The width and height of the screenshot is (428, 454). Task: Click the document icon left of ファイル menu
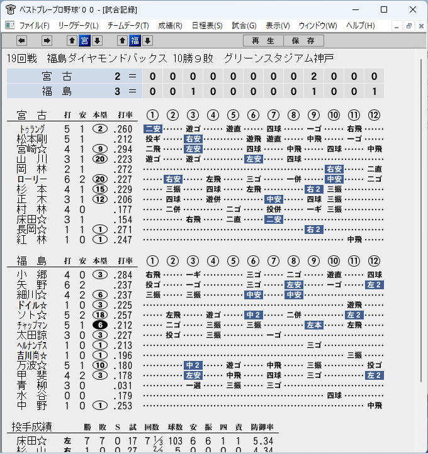10,26
